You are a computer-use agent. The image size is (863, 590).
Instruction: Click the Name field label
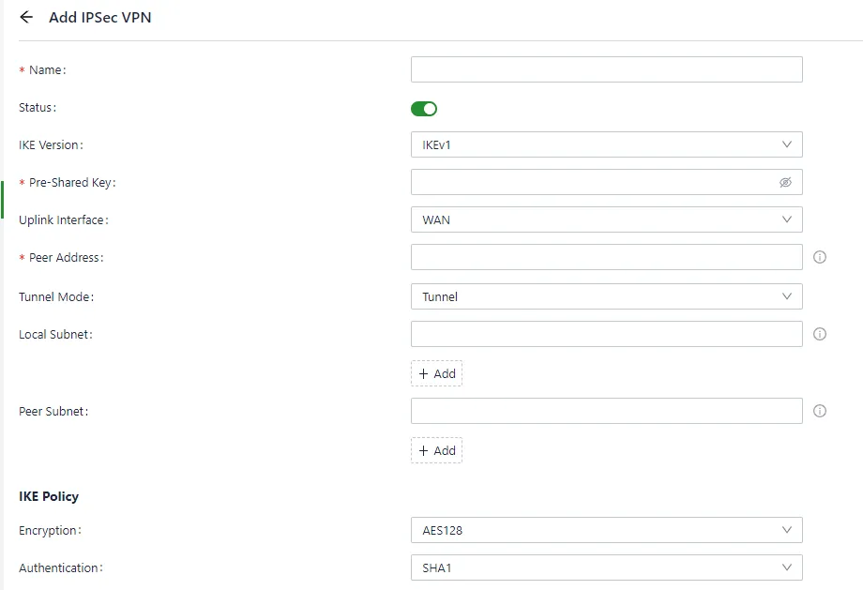tap(47, 70)
